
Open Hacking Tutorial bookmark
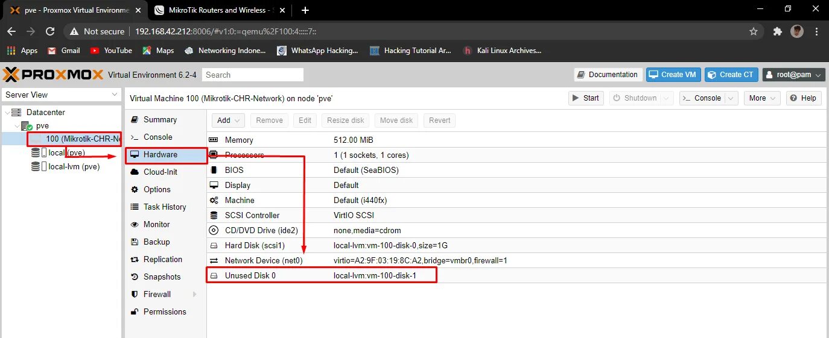[410, 51]
